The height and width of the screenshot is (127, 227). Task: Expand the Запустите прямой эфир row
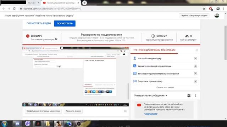(x=195, y=81)
